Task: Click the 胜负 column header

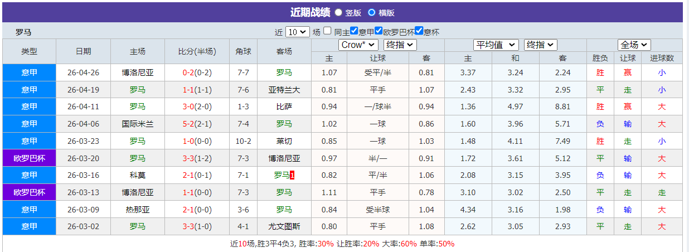Action: click(x=600, y=58)
